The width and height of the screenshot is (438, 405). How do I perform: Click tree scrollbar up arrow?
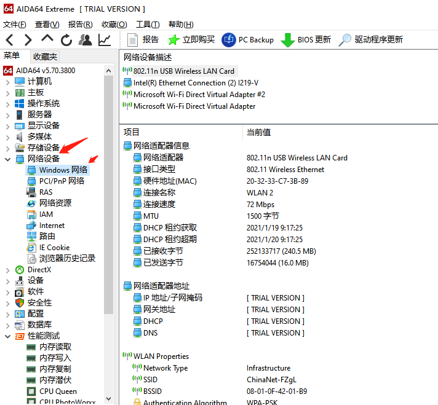(x=109, y=71)
